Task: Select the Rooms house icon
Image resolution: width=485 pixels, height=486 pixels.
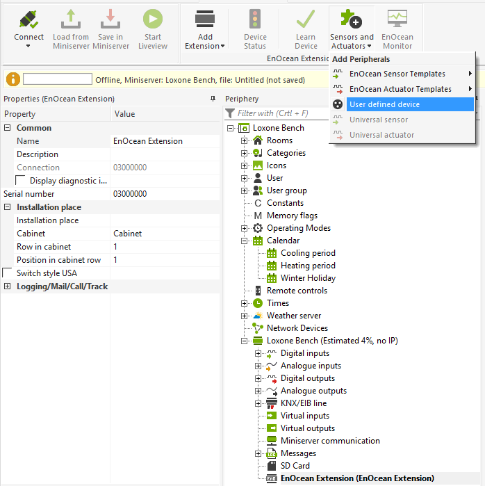Action: point(258,140)
